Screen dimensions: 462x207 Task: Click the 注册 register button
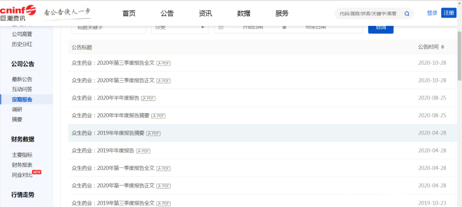(449, 13)
